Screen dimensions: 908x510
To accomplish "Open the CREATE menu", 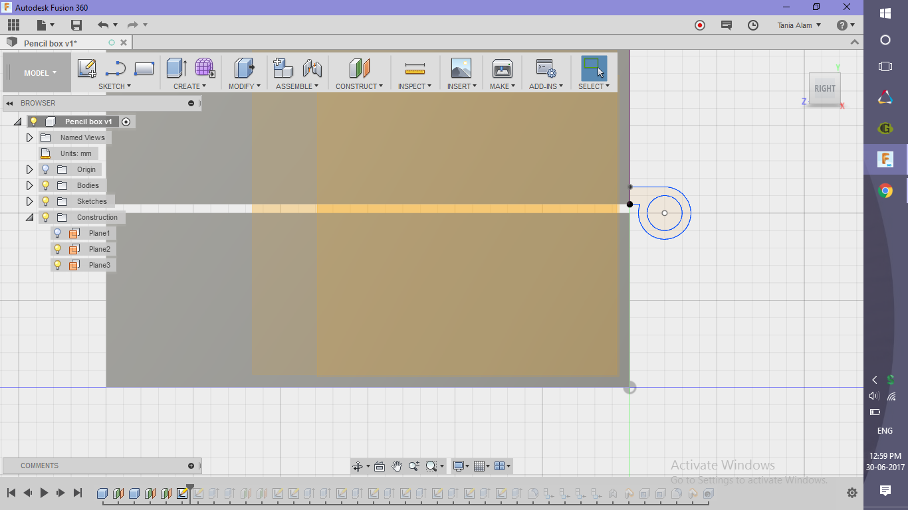I will click(x=189, y=86).
